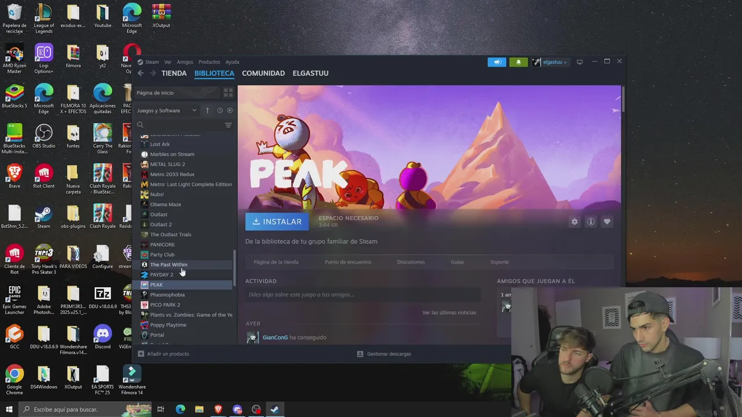Show PEAK game info icon
The height and width of the screenshot is (417, 742).
591,222
